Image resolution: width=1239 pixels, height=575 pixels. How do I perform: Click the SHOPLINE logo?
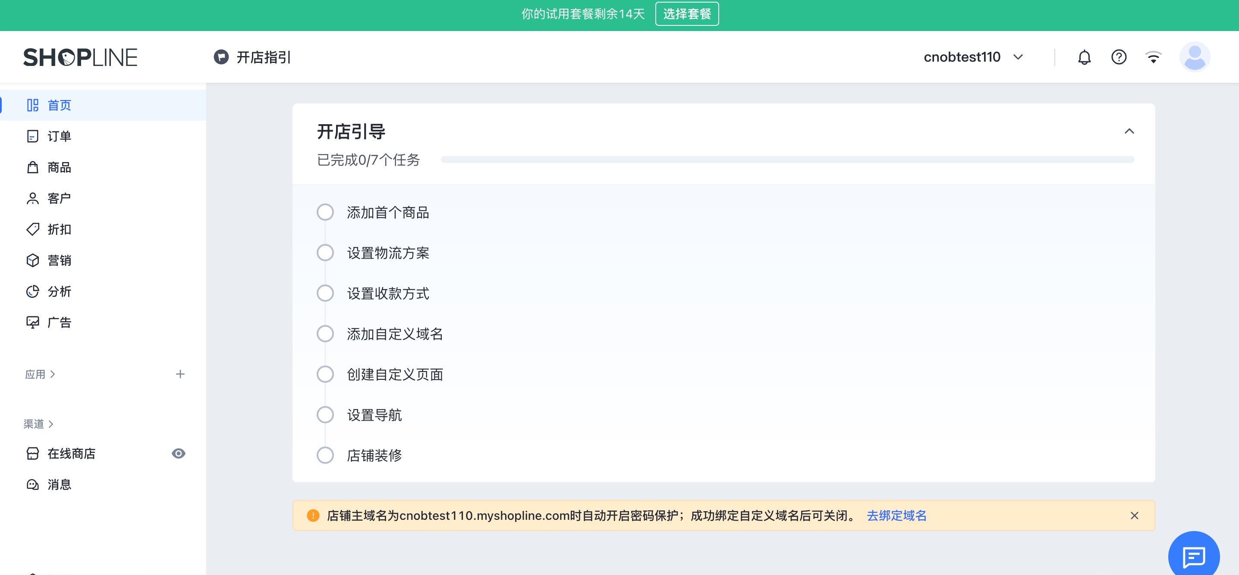(80, 57)
